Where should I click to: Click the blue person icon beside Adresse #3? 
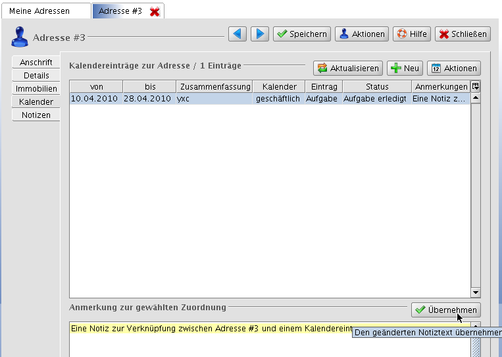point(20,37)
